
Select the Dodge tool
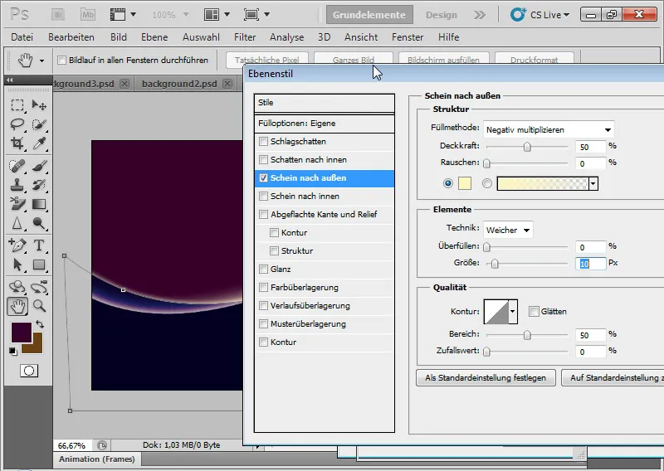(39, 223)
